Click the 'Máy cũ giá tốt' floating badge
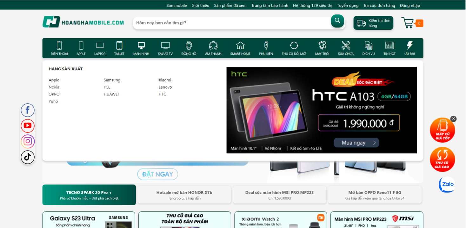 (x=442, y=130)
